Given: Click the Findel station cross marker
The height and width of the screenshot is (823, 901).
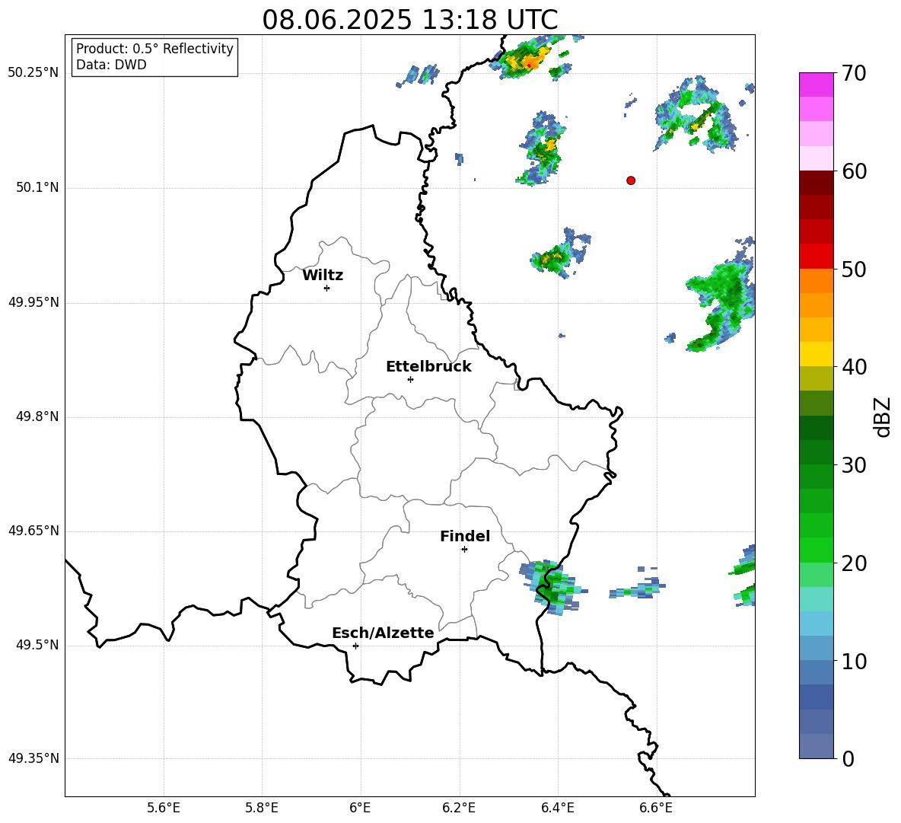Looking at the screenshot, I should pos(464,550).
